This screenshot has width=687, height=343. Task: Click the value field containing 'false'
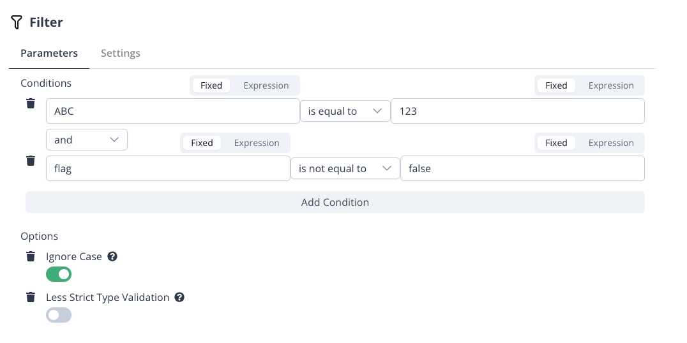(522, 168)
